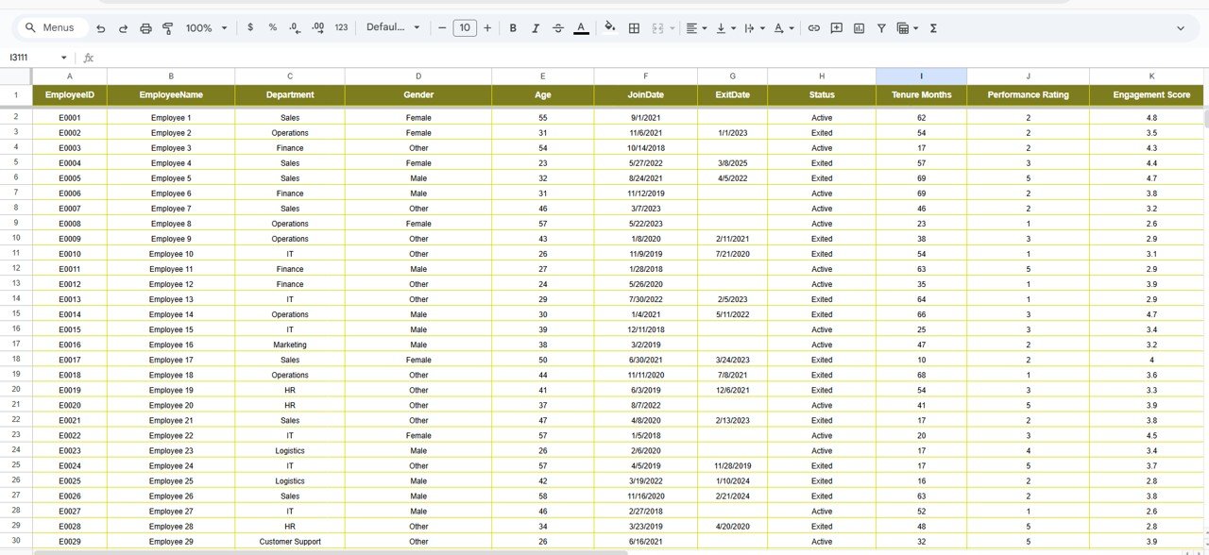Open the horizontal alignment dropdown
Screen dimensions: 1209x555
coord(695,28)
